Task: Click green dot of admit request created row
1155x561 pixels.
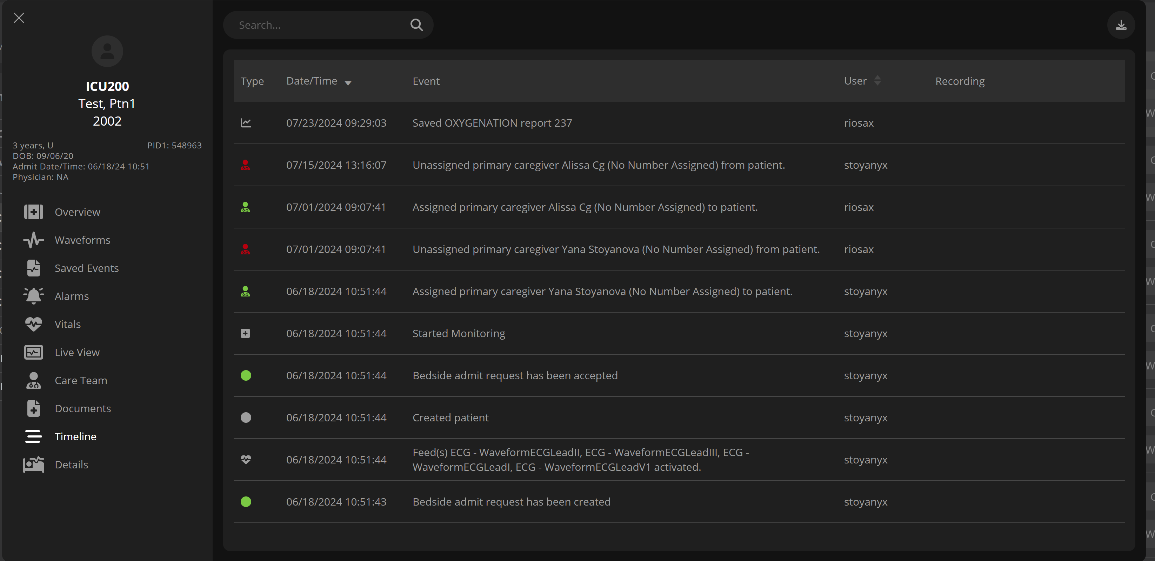Action: [x=246, y=502]
